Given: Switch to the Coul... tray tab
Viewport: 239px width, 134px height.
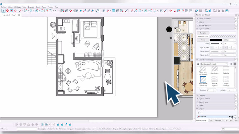Looking at the screenshot, I should coord(211,120).
